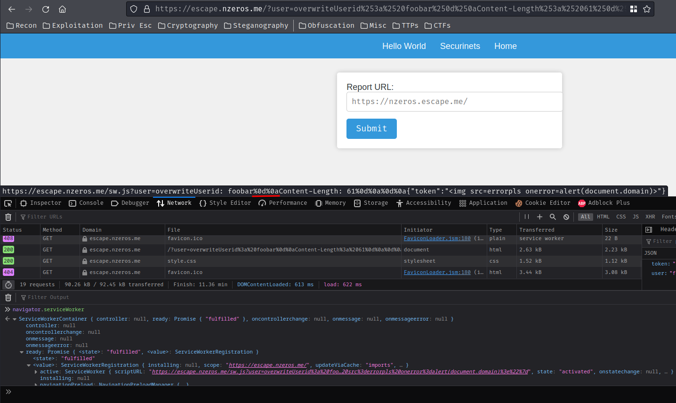Go back with the browser back arrow
This screenshot has width=676, height=403.
point(12,9)
